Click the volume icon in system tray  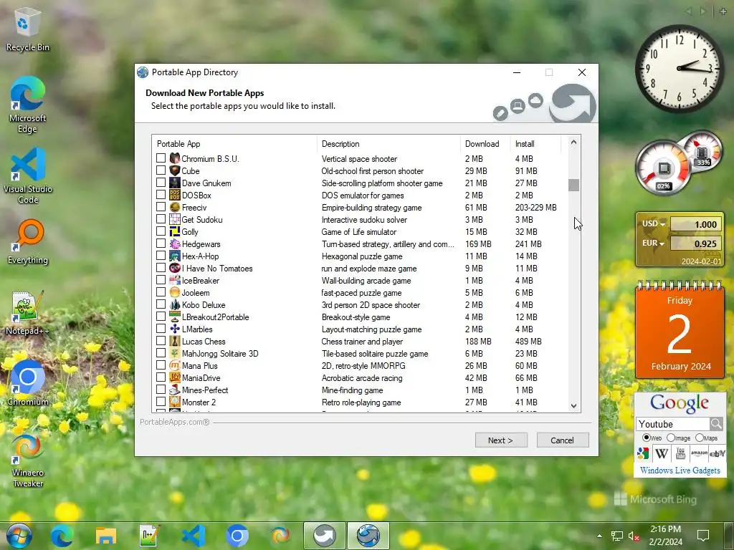pyautogui.click(x=634, y=536)
